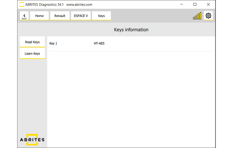Click the empty list area below Key 1
Screen dimensions: 233x148
pos(131,98)
